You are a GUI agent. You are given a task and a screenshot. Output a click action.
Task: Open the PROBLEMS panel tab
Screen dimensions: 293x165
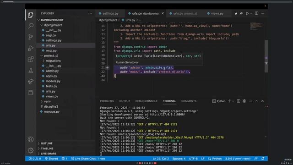click(107, 101)
